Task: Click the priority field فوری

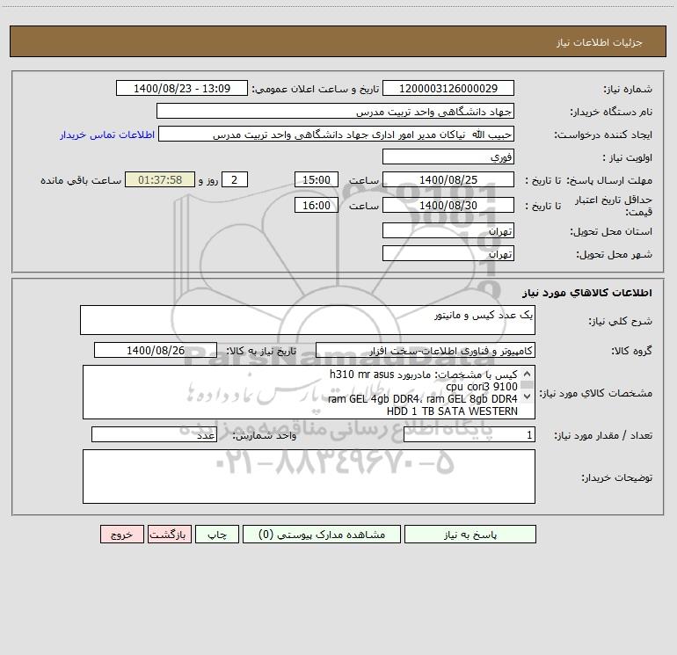Action: 448,156
